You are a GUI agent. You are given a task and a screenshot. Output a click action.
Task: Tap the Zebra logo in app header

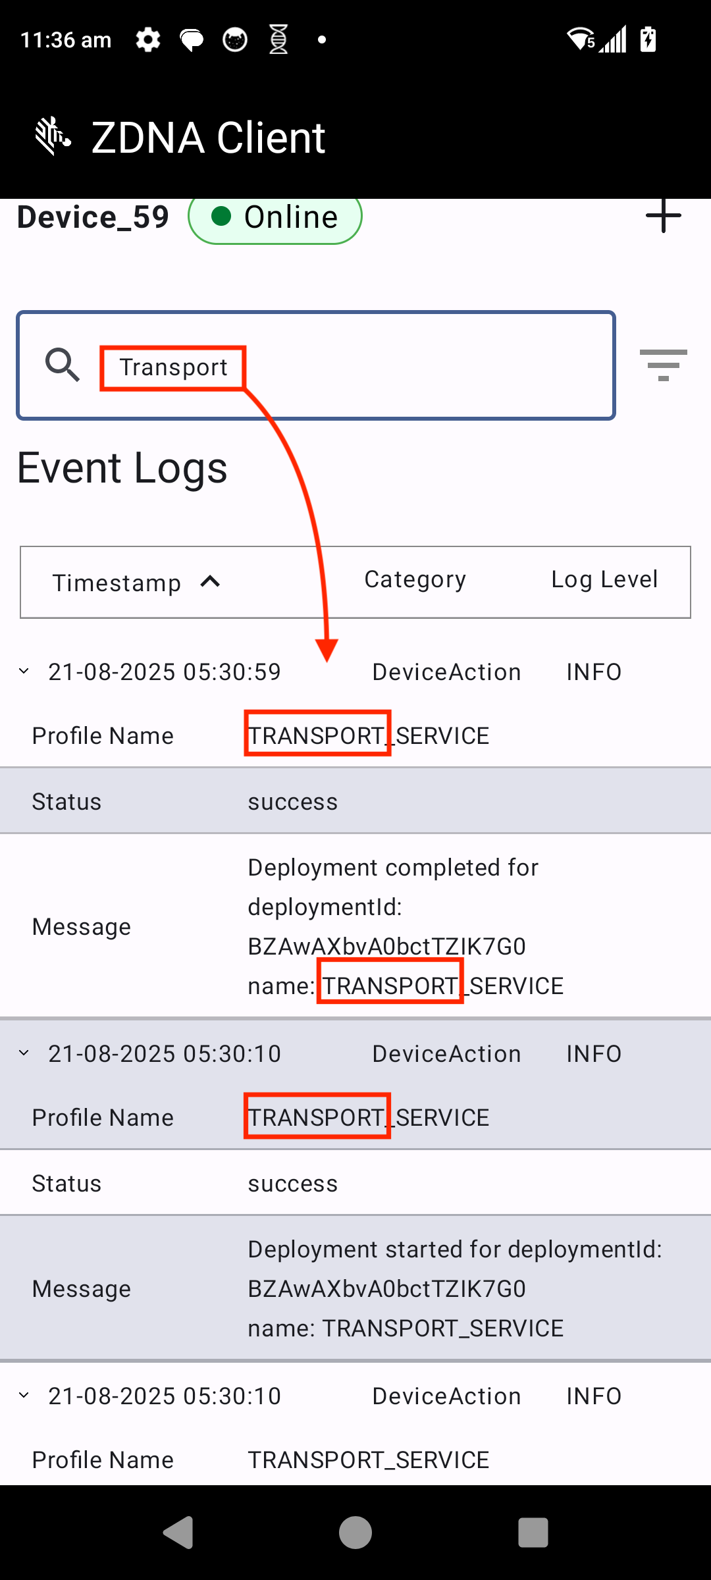(x=53, y=136)
